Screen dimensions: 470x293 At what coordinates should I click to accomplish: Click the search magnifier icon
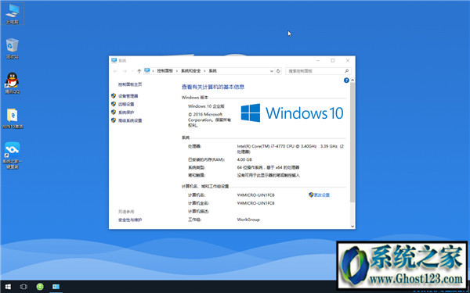point(346,71)
